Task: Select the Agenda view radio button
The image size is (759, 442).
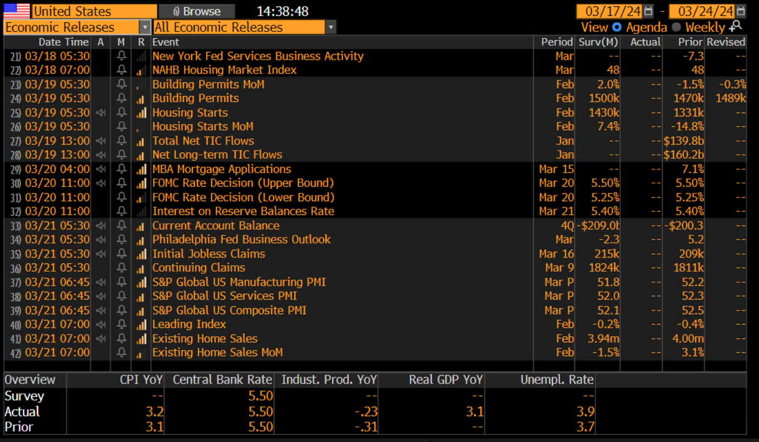Action: pos(617,27)
